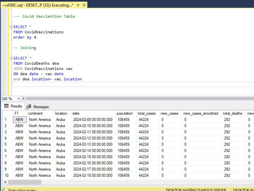This screenshot has height=191, width=254.
Task: Pin the vsF89C.sql document tab
Action: tap(78, 5)
